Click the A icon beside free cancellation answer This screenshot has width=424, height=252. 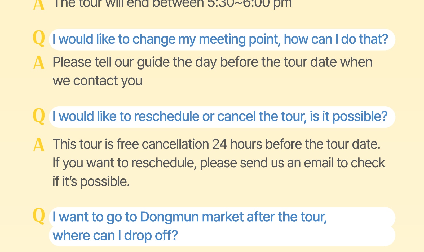coord(39,145)
